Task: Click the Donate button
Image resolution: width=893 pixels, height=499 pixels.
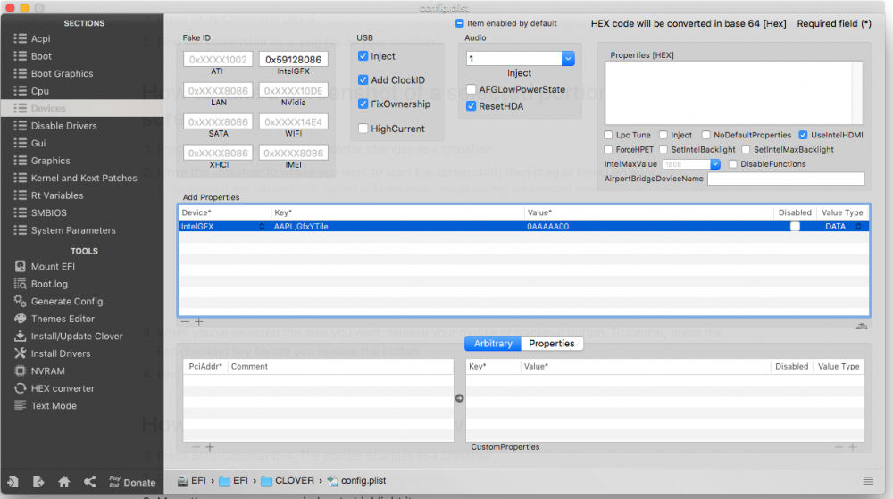Action: (132, 482)
